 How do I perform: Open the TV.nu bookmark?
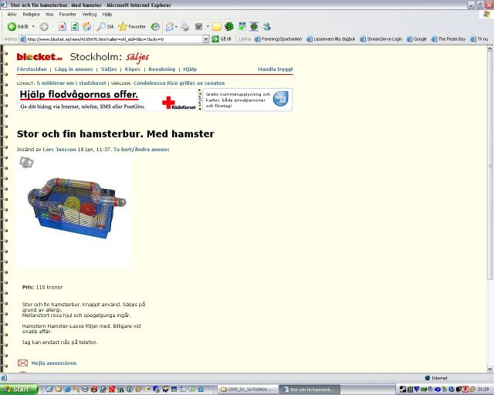(479, 39)
